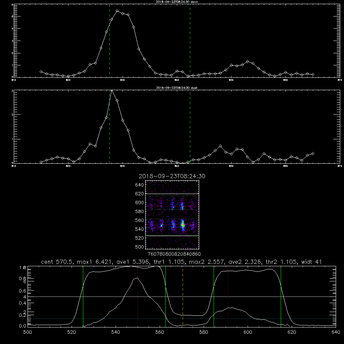Select the "max2 2.557" value in stats line
This screenshot has height=344, width=344.
coord(207,262)
